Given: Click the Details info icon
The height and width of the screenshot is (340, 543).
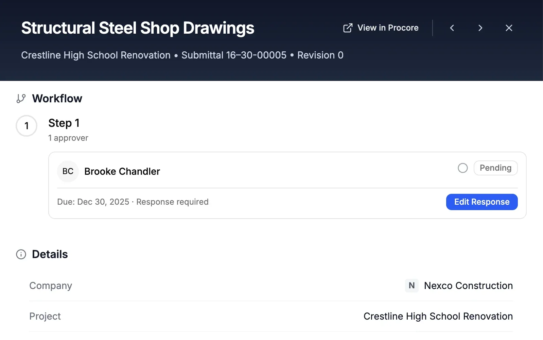Looking at the screenshot, I should tap(21, 254).
